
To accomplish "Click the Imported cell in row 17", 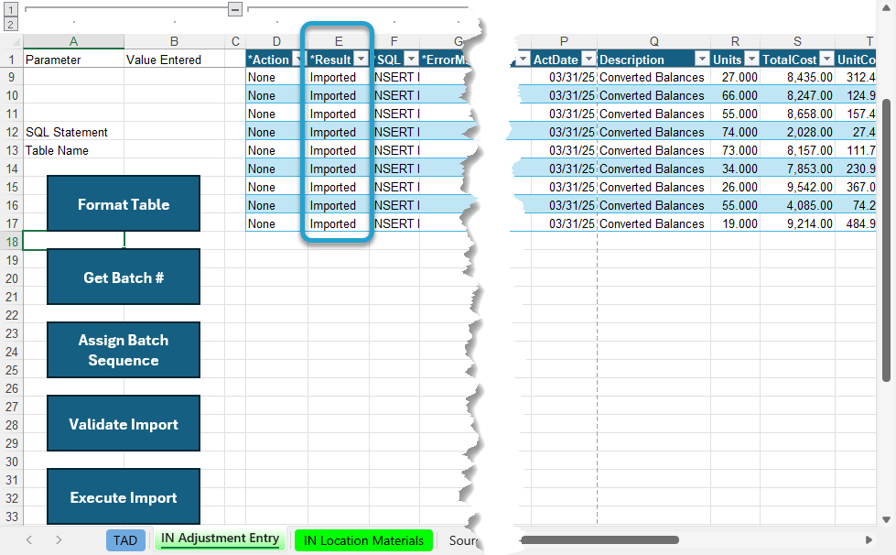I will 339,223.
